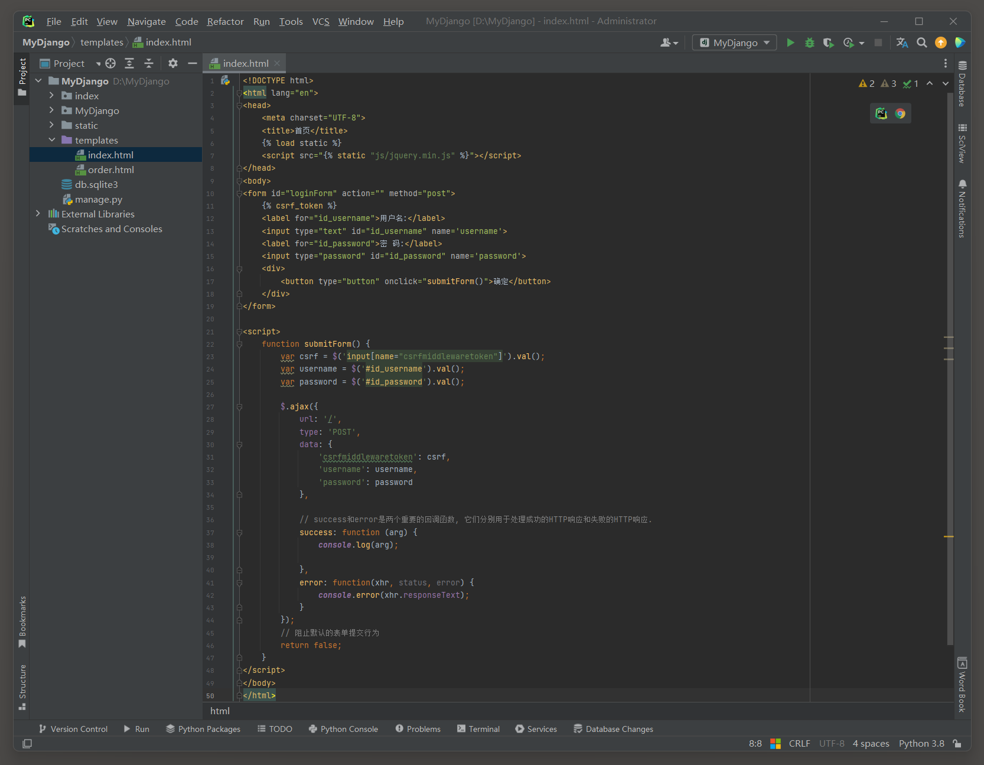Toggle the Structure side panel
The width and height of the screenshot is (984, 765).
click(x=22, y=687)
